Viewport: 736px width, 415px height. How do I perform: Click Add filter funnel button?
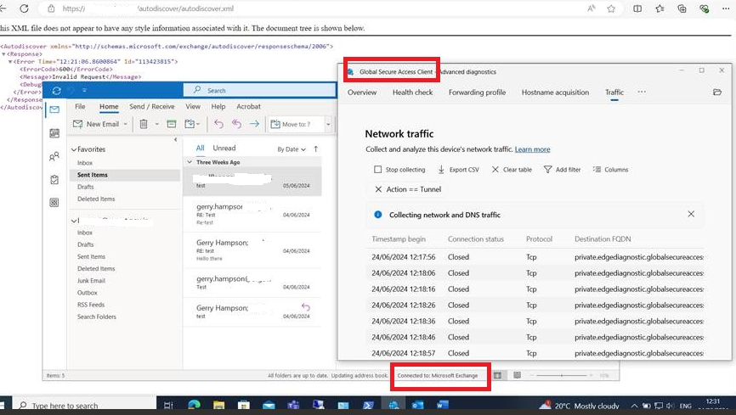(x=562, y=170)
